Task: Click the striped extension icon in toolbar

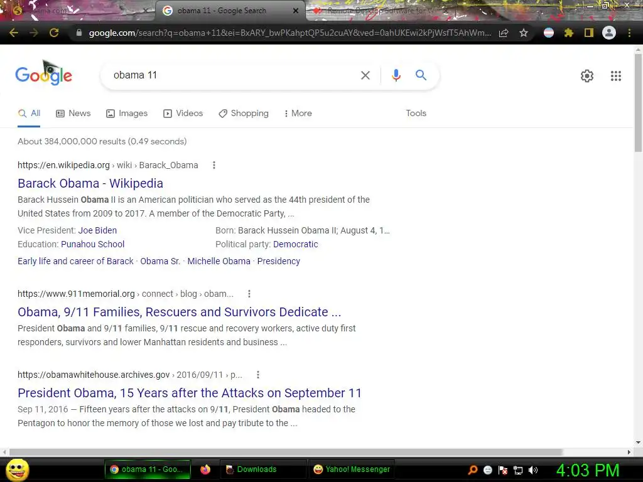Action: pyautogui.click(x=549, y=33)
